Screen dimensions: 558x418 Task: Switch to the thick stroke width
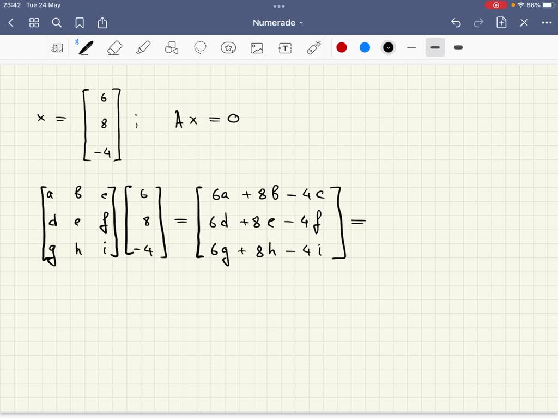(458, 48)
